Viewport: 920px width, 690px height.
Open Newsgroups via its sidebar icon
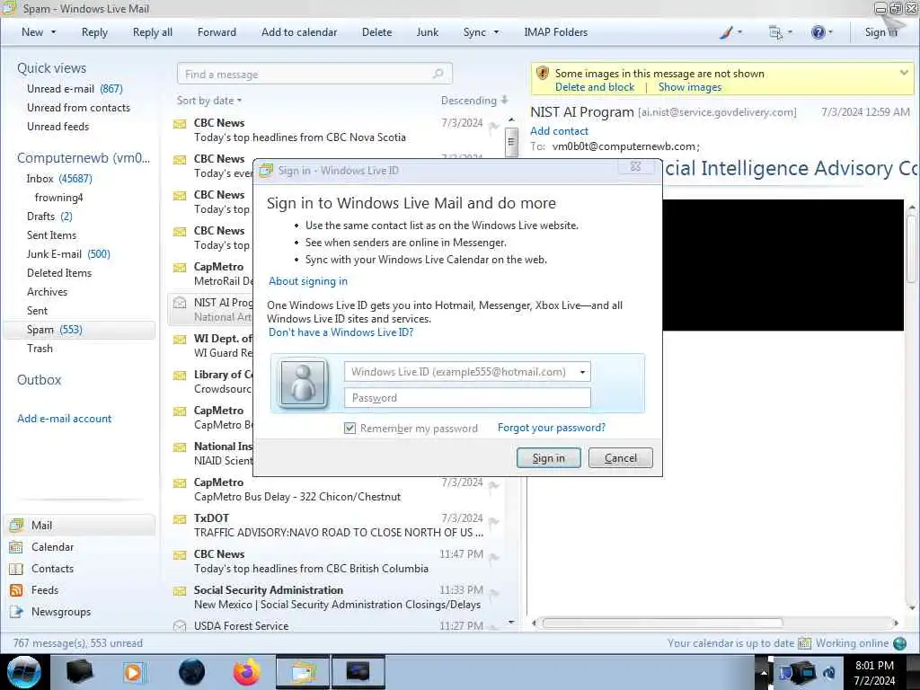pos(16,612)
